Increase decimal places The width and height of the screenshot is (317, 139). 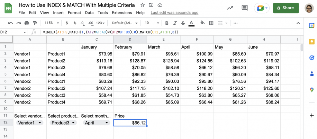pyautogui.click(x=91, y=23)
